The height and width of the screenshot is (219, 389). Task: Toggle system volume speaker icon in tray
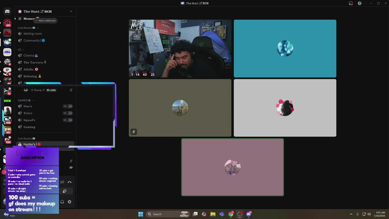pyautogui.click(x=369, y=214)
